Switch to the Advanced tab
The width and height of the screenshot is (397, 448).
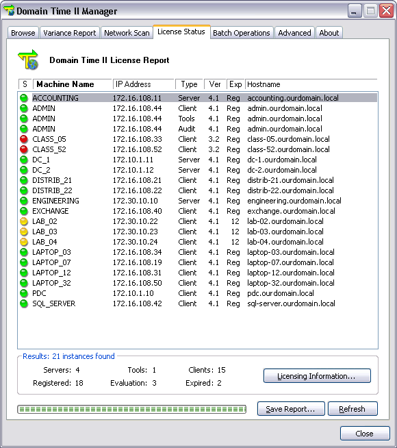(x=294, y=33)
